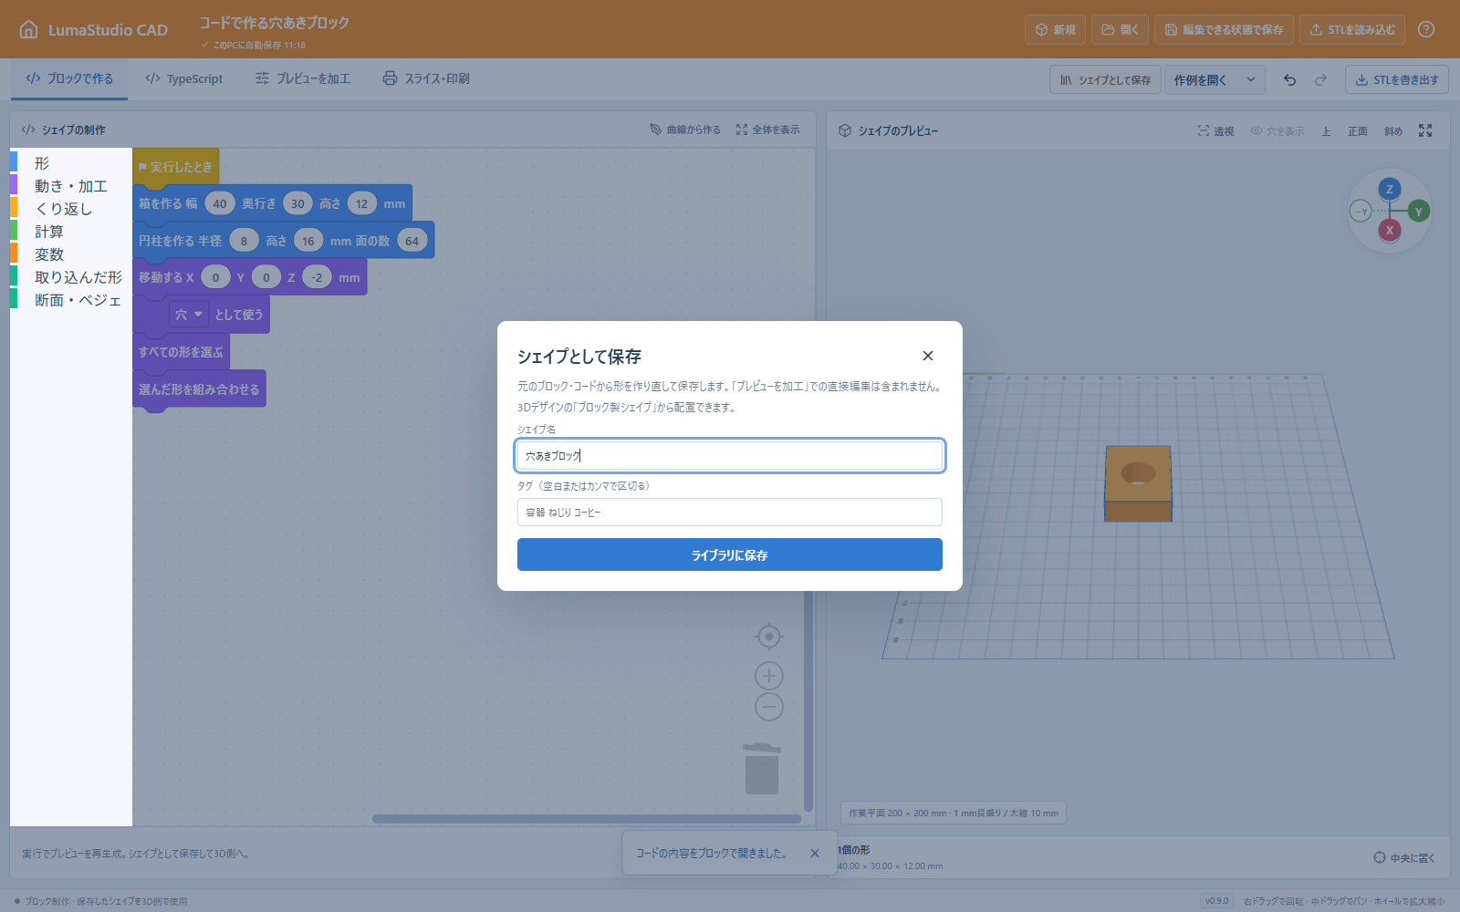Click the Y axis on the view gizmo
Viewport: 1460px width, 912px height.
tap(1418, 212)
